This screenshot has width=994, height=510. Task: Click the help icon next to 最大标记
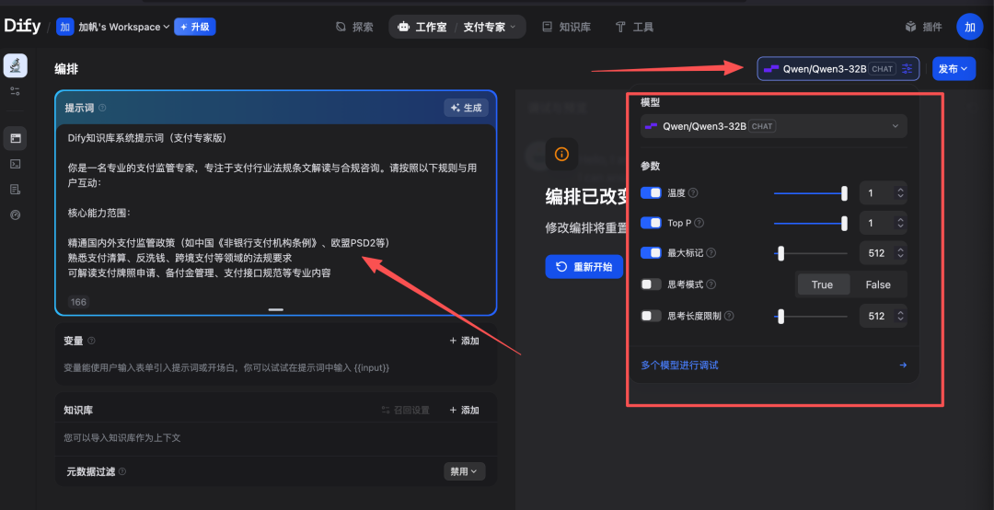coord(711,253)
